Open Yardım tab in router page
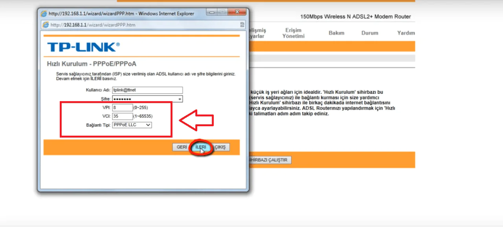The image size is (503, 227). click(406, 33)
